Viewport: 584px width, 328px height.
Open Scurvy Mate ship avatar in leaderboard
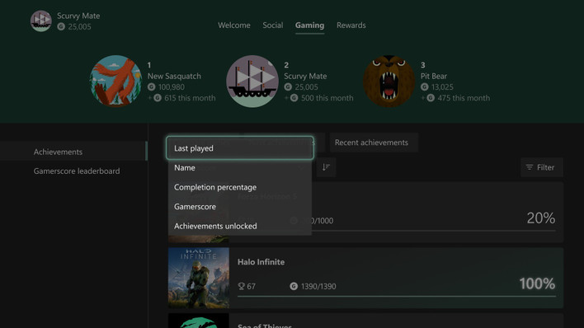[x=252, y=81]
